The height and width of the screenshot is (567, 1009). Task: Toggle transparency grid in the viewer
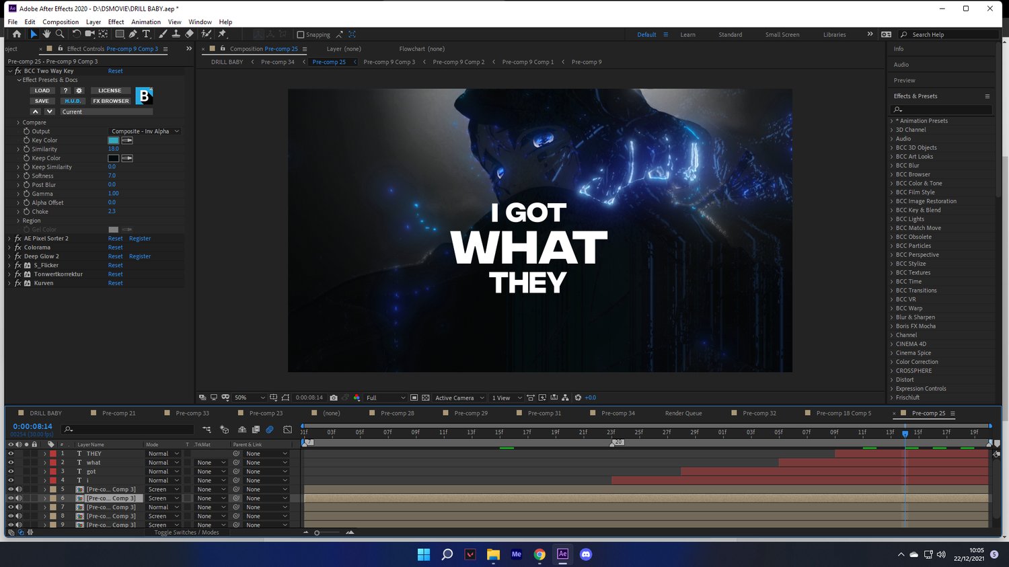click(425, 398)
